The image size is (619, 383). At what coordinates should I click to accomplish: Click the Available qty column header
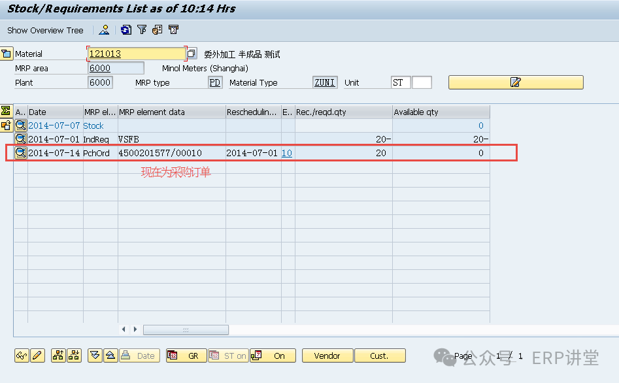tap(441, 112)
